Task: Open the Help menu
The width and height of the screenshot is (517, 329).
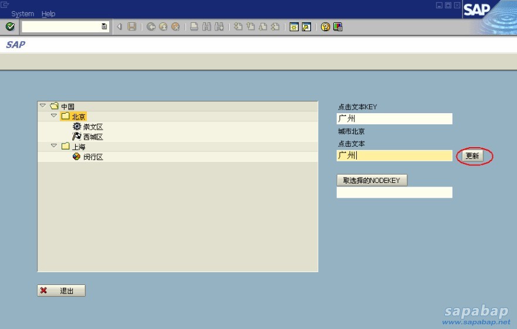Action: click(49, 14)
